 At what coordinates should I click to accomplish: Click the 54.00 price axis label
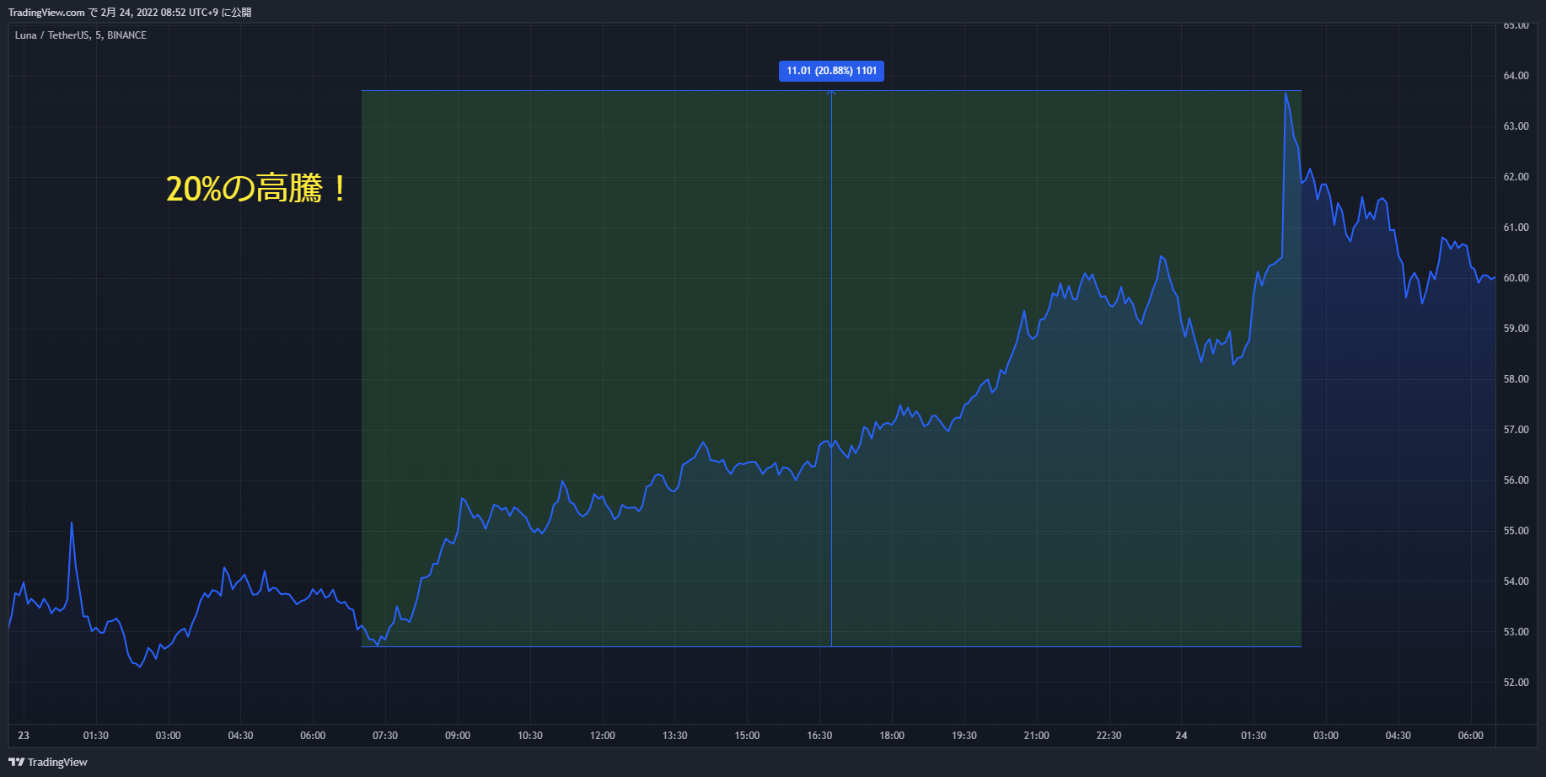(1516, 581)
